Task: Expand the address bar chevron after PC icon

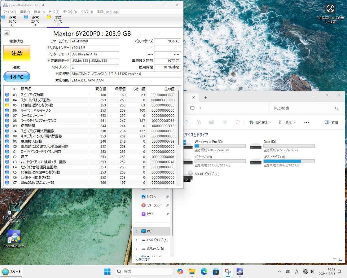Action: (200, 108)
